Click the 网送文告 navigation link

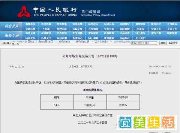pos(30,38)
